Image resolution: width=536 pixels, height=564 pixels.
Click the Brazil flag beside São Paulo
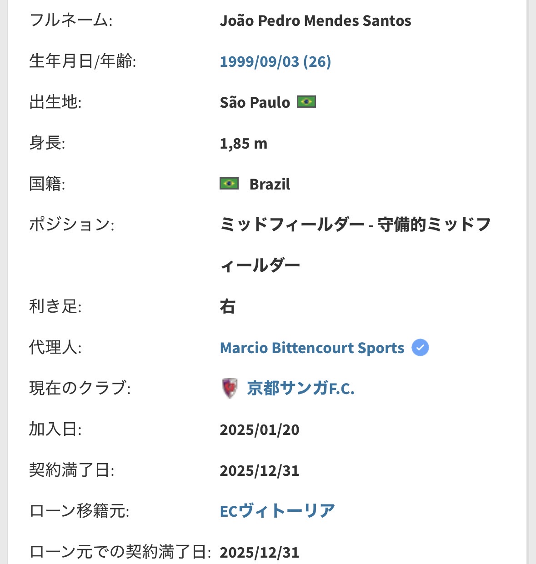[x=306, y=102]
